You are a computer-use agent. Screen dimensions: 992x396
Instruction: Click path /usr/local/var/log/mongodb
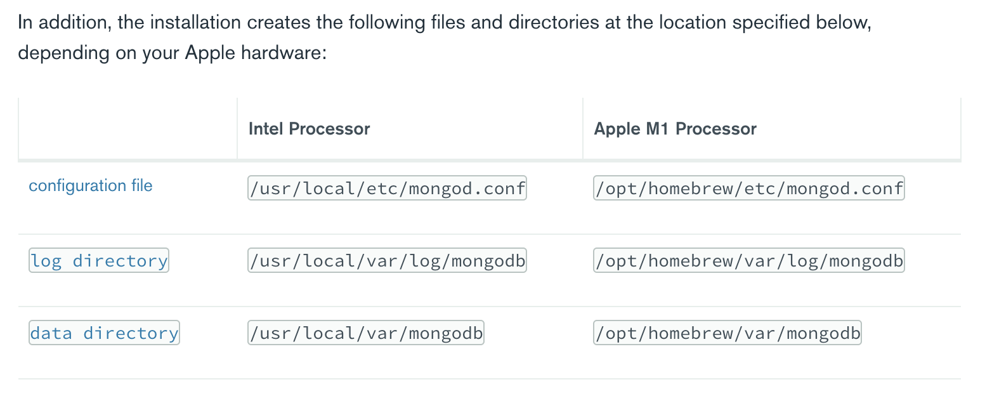click(x=387, y=260)
